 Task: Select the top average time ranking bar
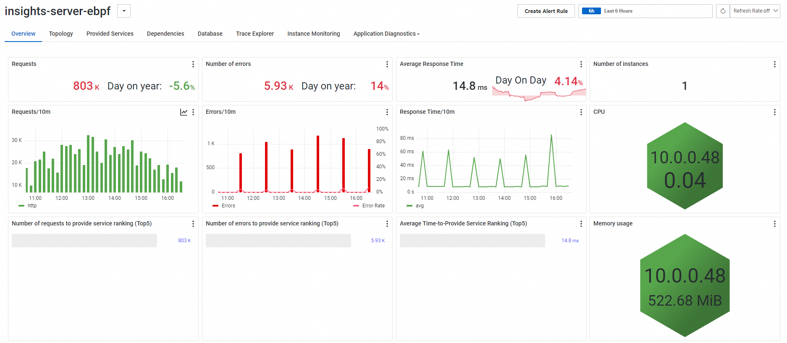tap(472, 241)
